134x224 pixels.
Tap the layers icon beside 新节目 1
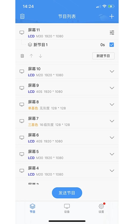tap(30, 45)
